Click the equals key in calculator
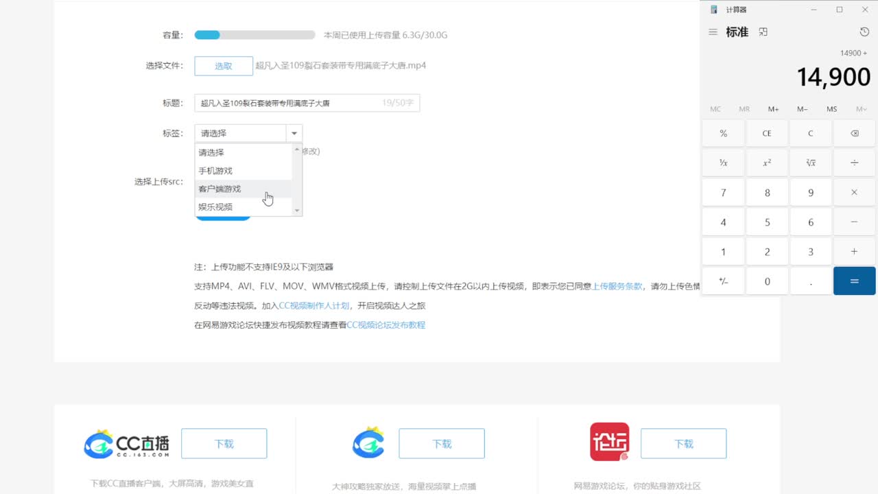The width and height of the screenshot is (878, 494). [855, 281]
